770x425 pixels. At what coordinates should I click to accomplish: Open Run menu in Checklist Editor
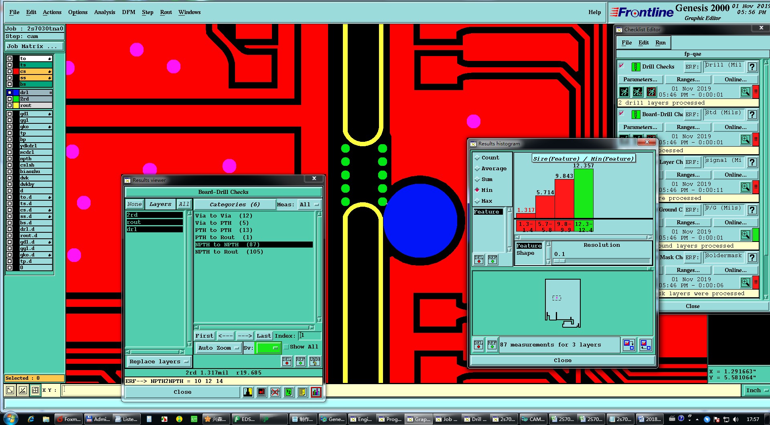click(x=661, y=42)
